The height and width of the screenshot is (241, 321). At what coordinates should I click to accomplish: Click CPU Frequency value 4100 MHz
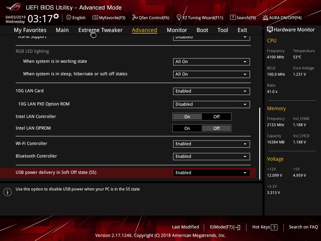275,57
